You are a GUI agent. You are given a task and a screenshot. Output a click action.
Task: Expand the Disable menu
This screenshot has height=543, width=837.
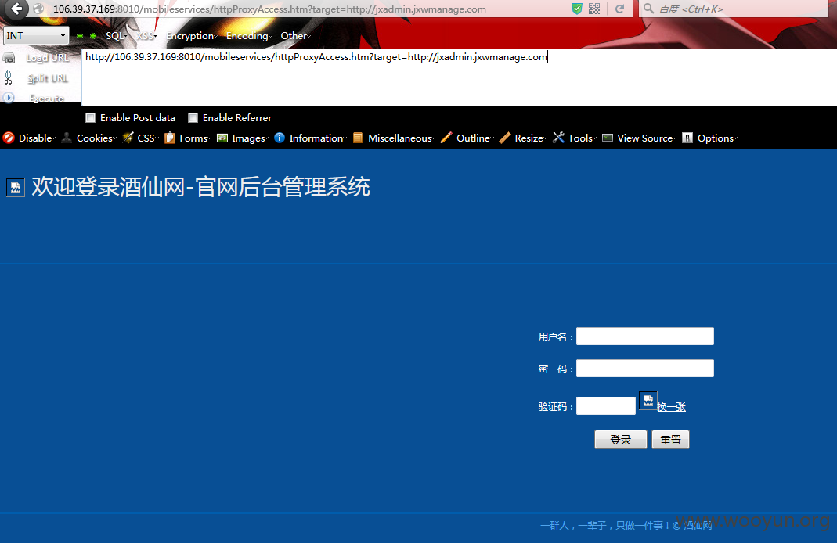pyautogui.click(x=37, y=138)
